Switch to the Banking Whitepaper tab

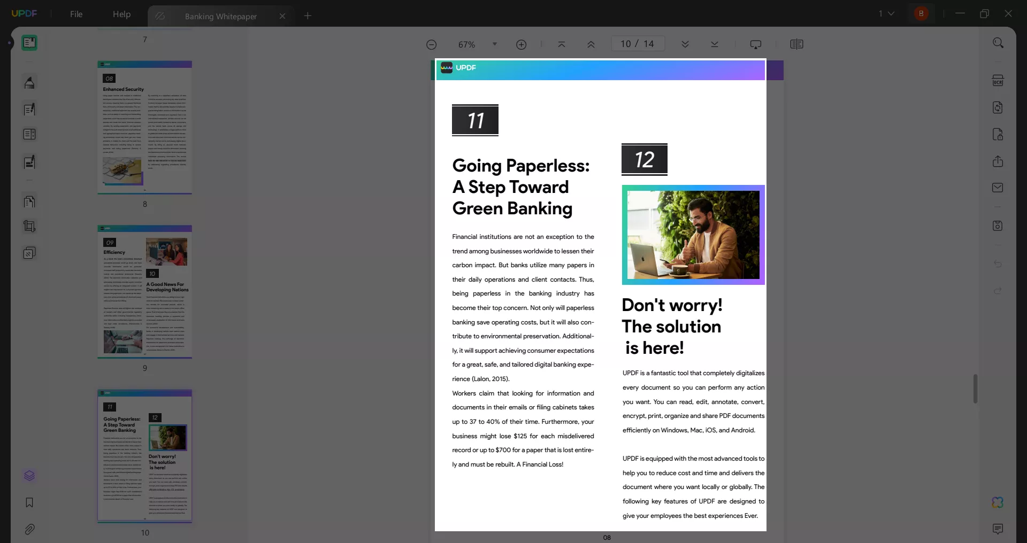[x=220, y=16]
